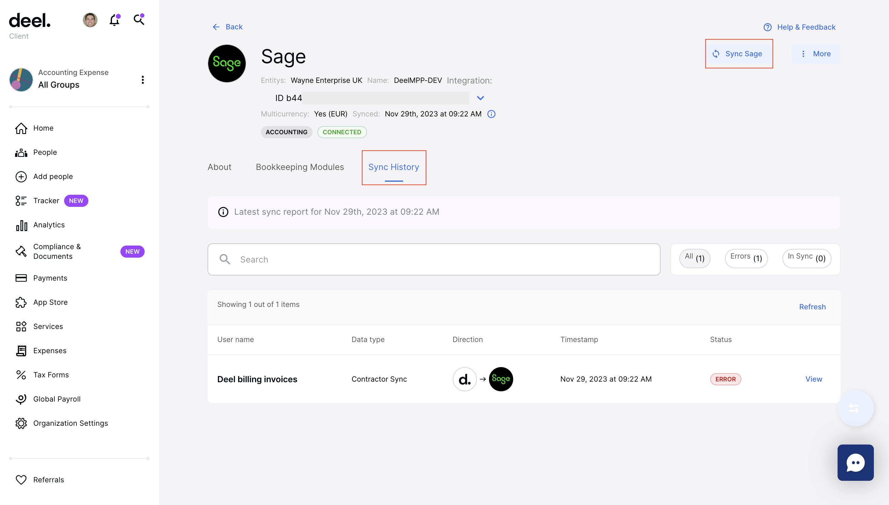Click the Payments card icon

(21, 278)
